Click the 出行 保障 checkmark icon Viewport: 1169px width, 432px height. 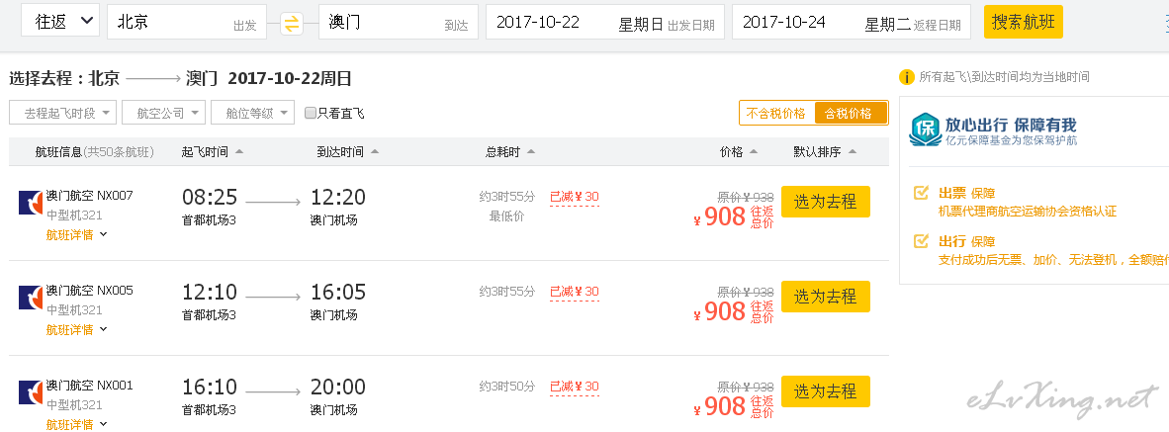pos(922,241)
